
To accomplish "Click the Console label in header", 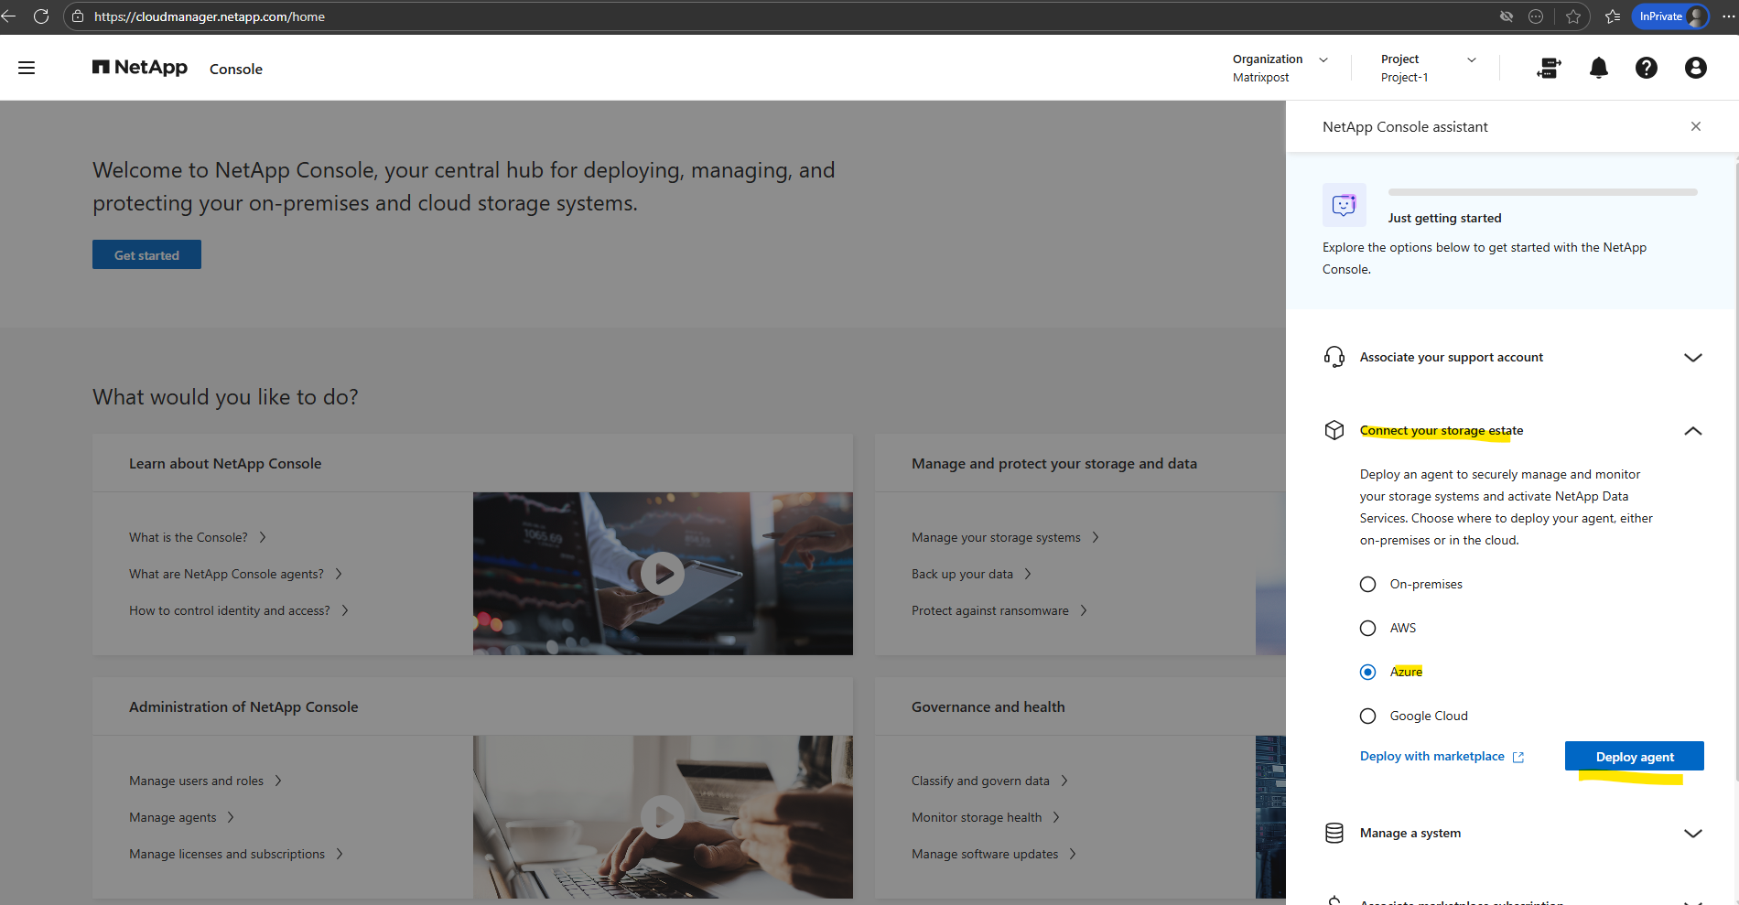I will 236,69.
